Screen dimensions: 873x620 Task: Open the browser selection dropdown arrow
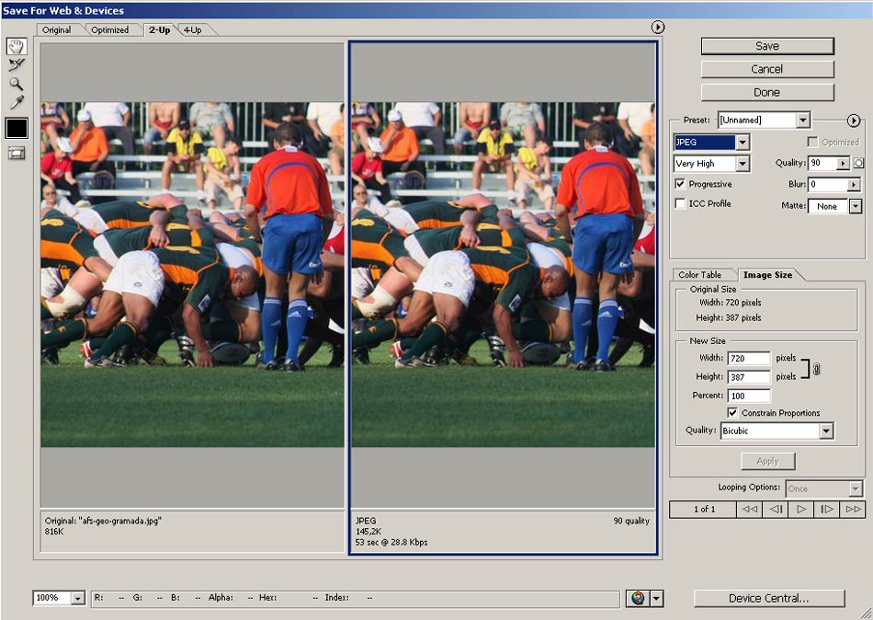point(657,598)
